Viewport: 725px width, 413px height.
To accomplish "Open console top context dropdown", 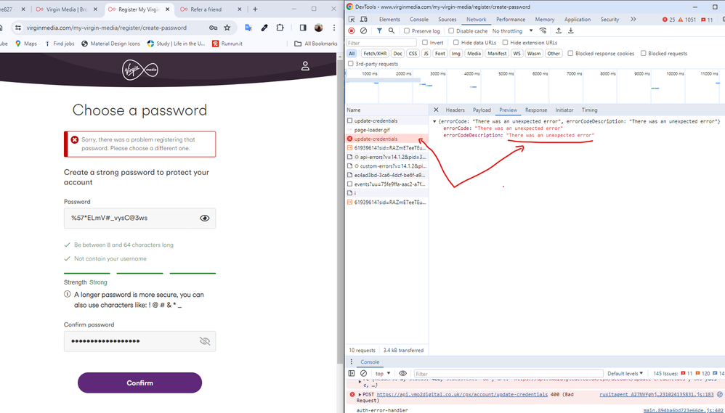I will tap(382, 373).
